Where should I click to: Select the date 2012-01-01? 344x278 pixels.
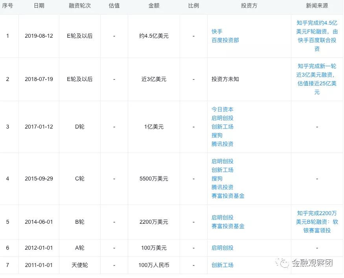pos(39,248)
